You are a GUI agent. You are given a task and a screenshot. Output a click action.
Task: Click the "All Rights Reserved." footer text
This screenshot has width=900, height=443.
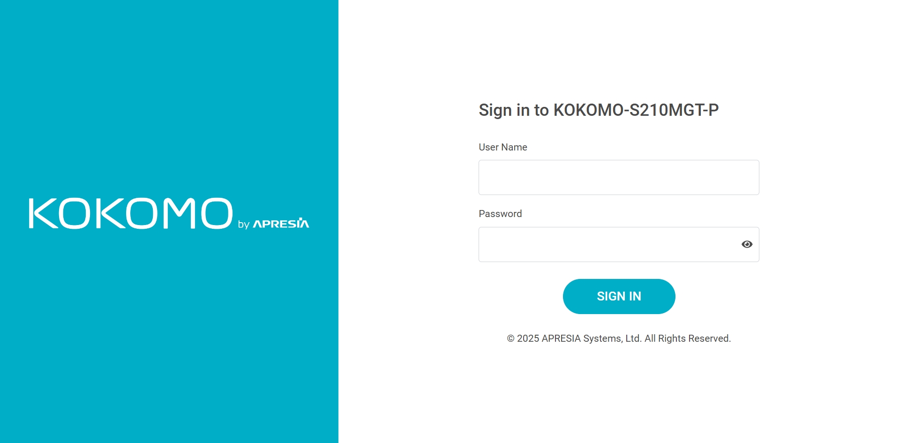(x=688, y=338)
